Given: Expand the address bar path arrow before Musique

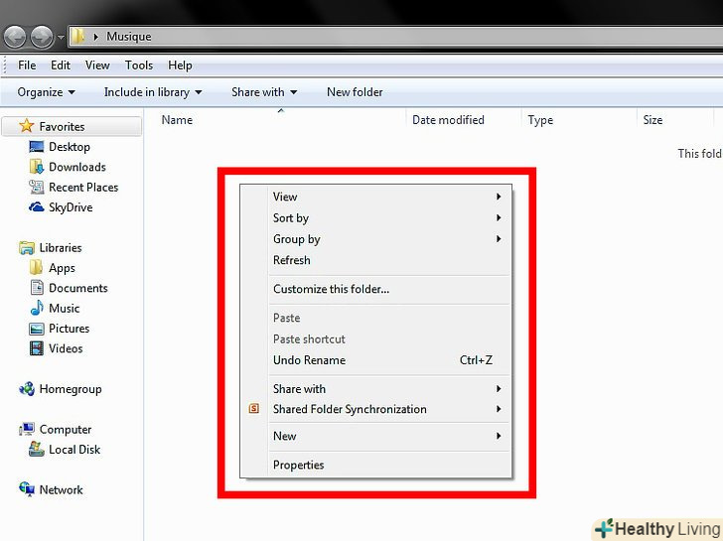Looking at the screenshot, I should [95, 37].
